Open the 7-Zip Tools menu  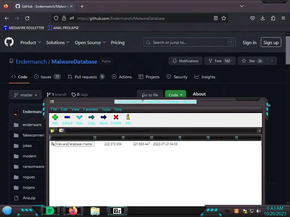(106, 109)
